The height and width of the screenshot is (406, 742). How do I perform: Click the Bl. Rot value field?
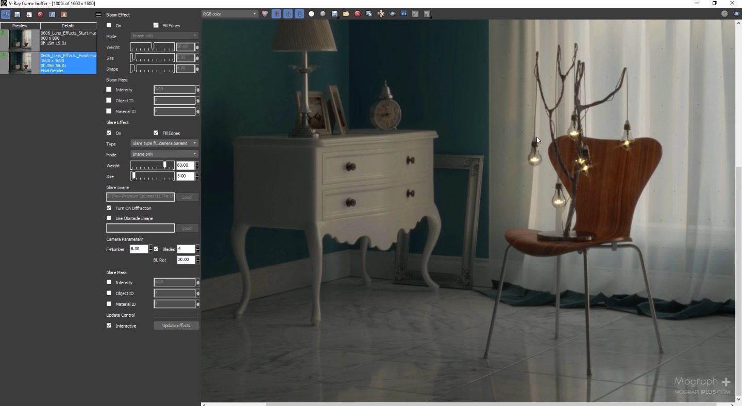[185, 260]
